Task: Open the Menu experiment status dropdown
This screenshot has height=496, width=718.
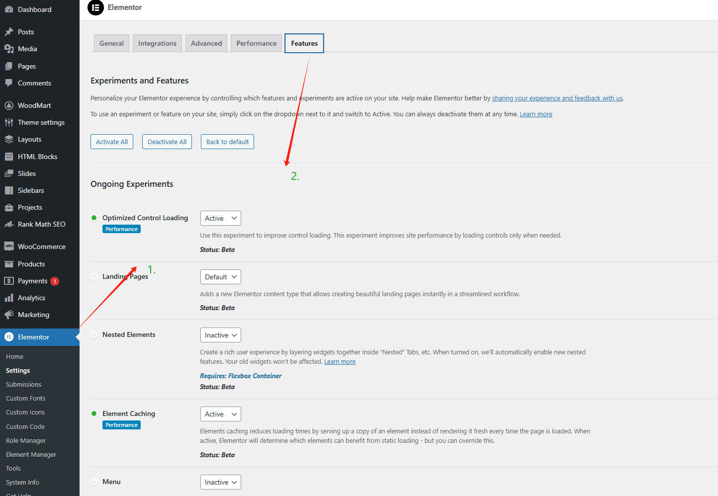Action: [x=221, y=482]
